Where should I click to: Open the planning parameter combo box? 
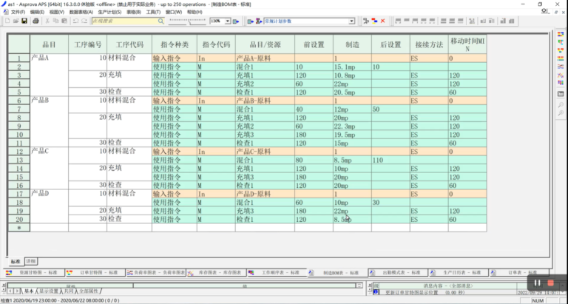pyautogui.click(x=351, y=21)
